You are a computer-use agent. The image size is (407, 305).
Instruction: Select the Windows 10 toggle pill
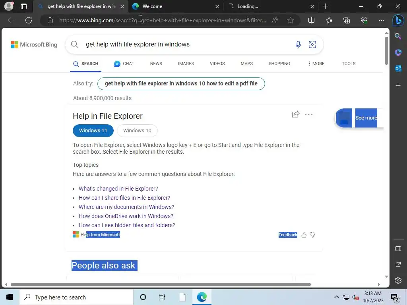point(137,130)
